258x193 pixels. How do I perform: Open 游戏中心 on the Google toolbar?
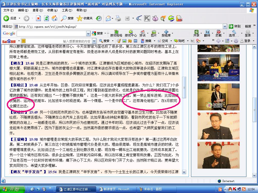pos(131,33)
